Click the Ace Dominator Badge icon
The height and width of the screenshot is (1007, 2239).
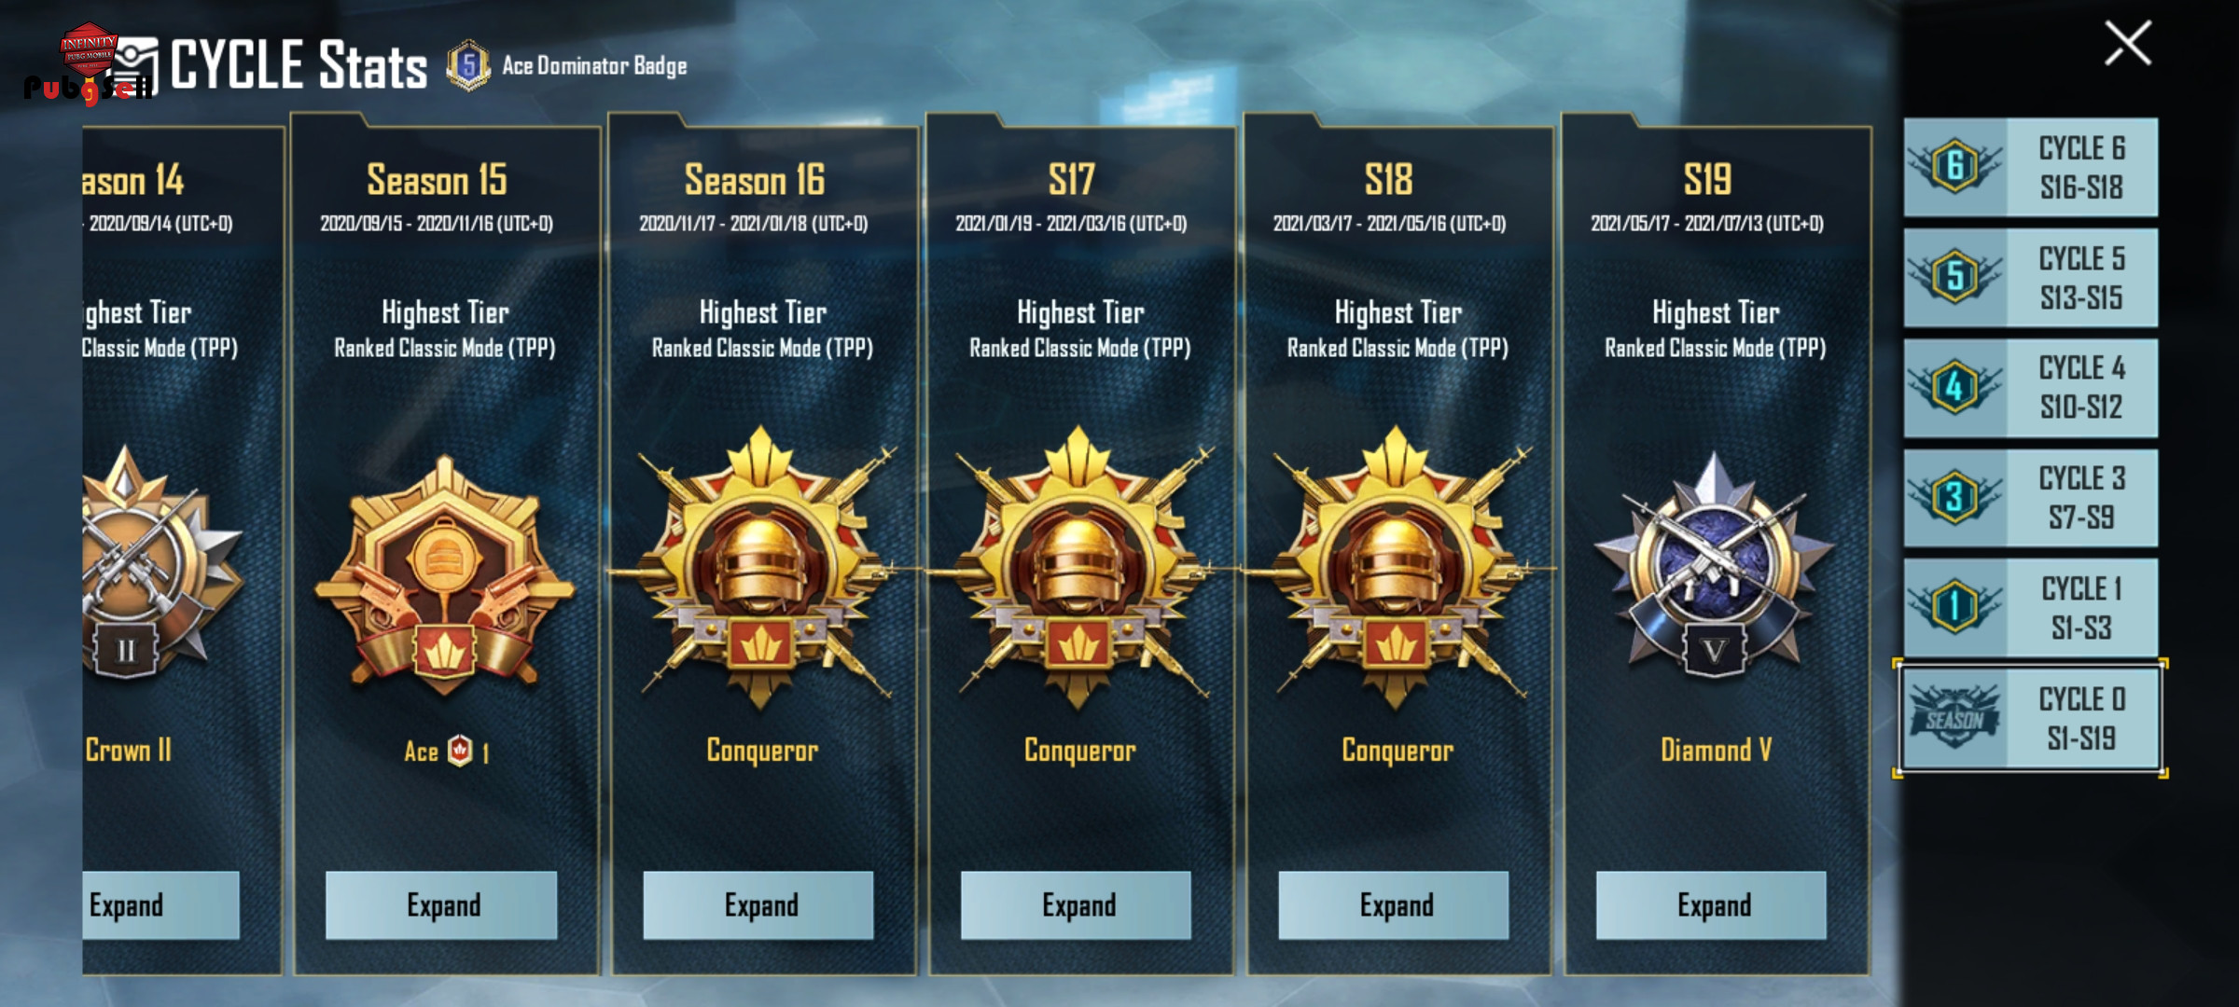pos(468,65)
